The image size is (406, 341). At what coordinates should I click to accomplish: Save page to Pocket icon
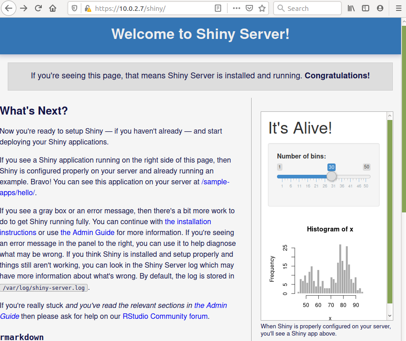249,9
